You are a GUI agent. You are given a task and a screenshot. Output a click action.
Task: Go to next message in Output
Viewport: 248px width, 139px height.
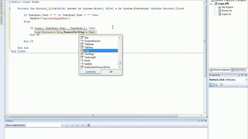pos(77,125)
